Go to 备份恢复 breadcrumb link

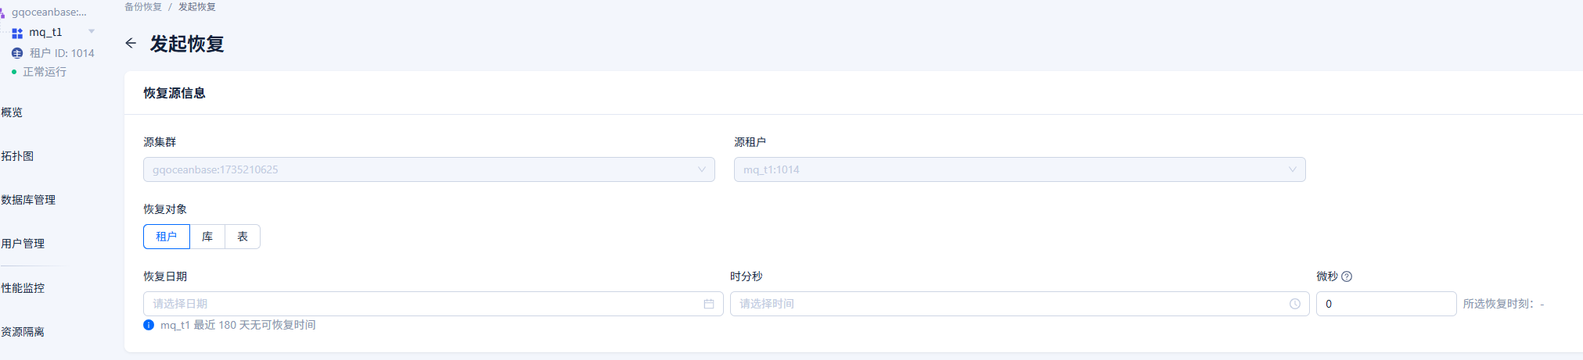(143, 7)
